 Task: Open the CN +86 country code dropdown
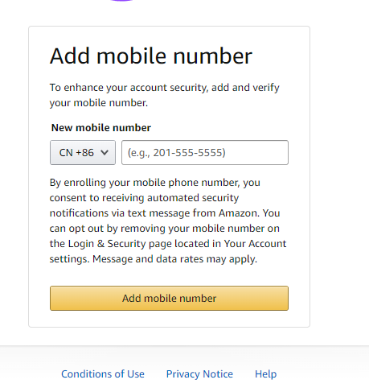(83, 152)
